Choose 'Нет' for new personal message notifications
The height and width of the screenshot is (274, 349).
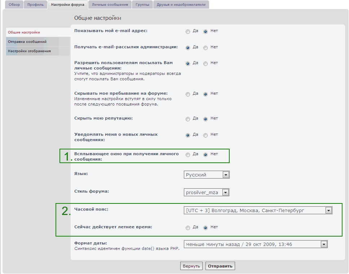pos(206,135)
